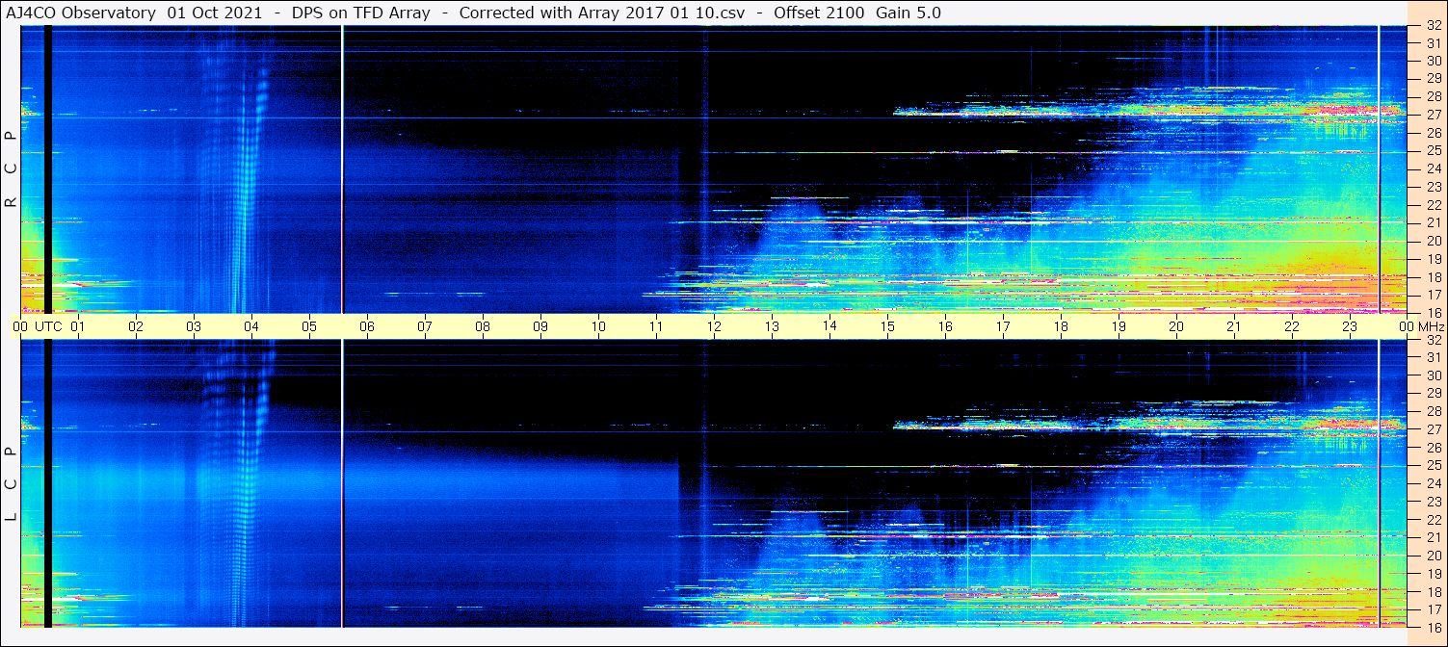
Task: Click the "L C P" vertical panel label
Action: [11, 483]
